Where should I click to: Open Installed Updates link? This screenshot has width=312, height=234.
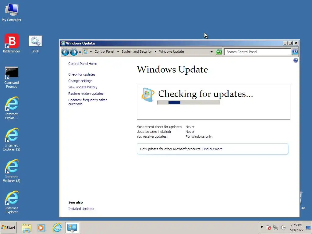[81, 209]
